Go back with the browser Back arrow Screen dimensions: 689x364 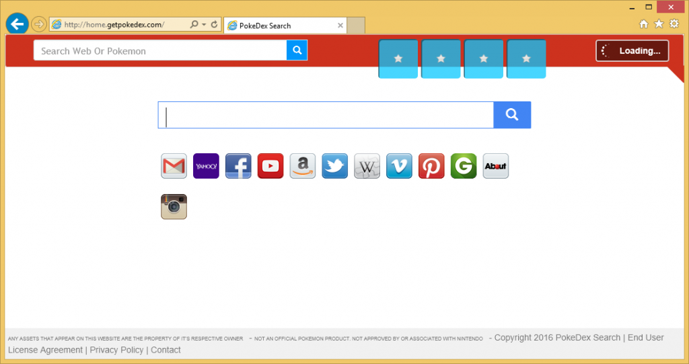[17, 24]
